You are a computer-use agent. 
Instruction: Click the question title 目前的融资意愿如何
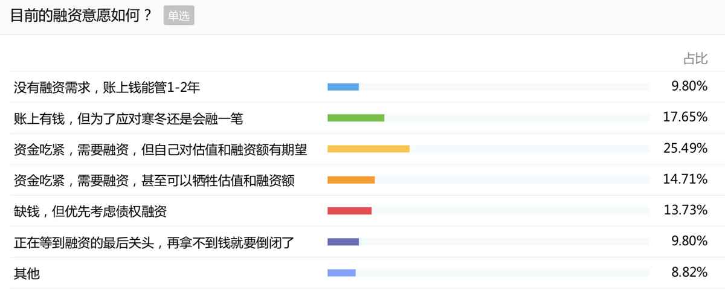[x=81, y=16]
